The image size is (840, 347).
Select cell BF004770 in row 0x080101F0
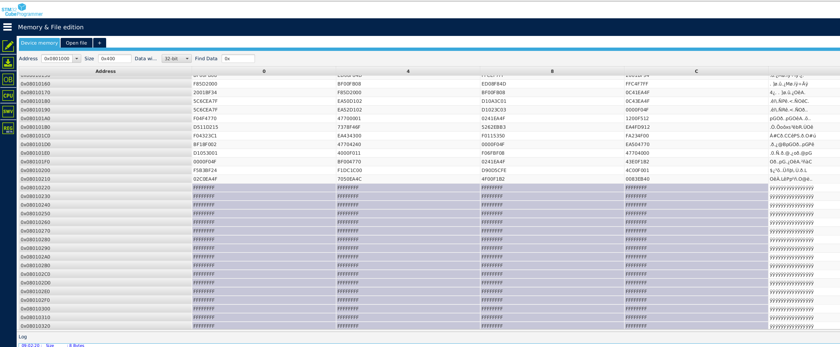pyautogui.click(x=408, y=162)
